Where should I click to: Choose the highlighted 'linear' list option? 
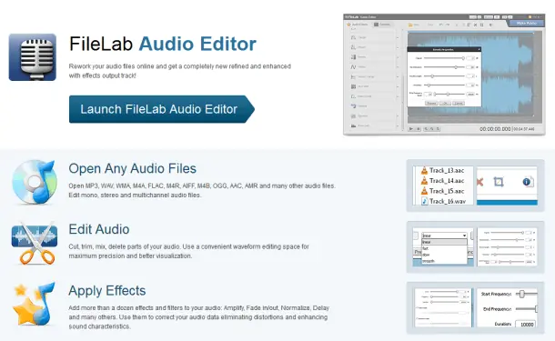pos(445,242)
